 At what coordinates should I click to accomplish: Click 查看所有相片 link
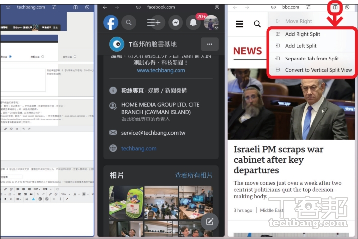pos(193,175)
